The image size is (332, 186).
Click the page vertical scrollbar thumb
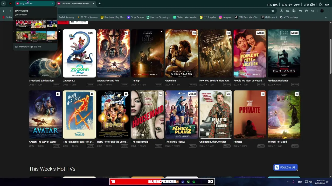click(330, 56)
